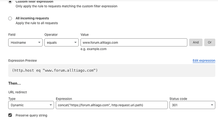Add a condition with the And button
This screenshot has width=218, height=121.
point(196,42)
